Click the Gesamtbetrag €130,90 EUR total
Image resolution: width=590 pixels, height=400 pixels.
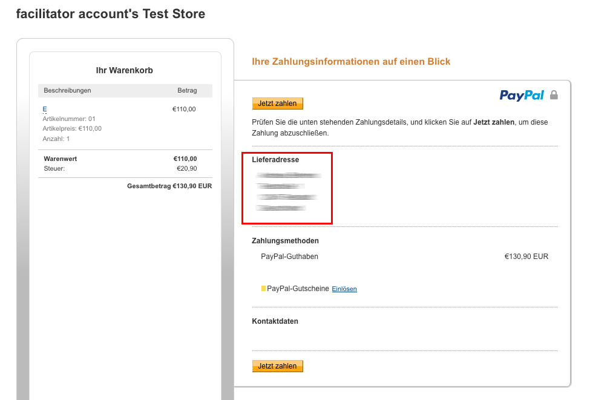click(169, 186)
